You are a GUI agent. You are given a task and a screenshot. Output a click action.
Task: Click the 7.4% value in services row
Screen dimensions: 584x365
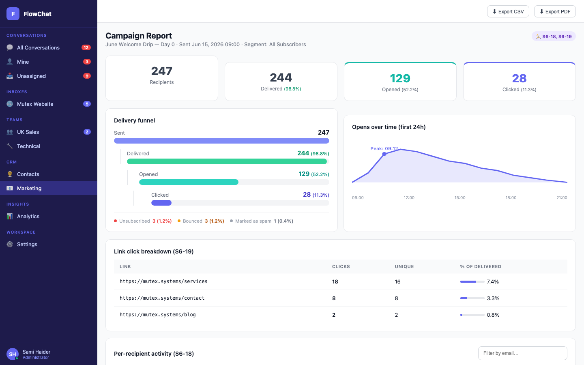point(493,281)
